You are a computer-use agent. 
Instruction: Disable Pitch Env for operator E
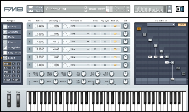pos(115,57)
